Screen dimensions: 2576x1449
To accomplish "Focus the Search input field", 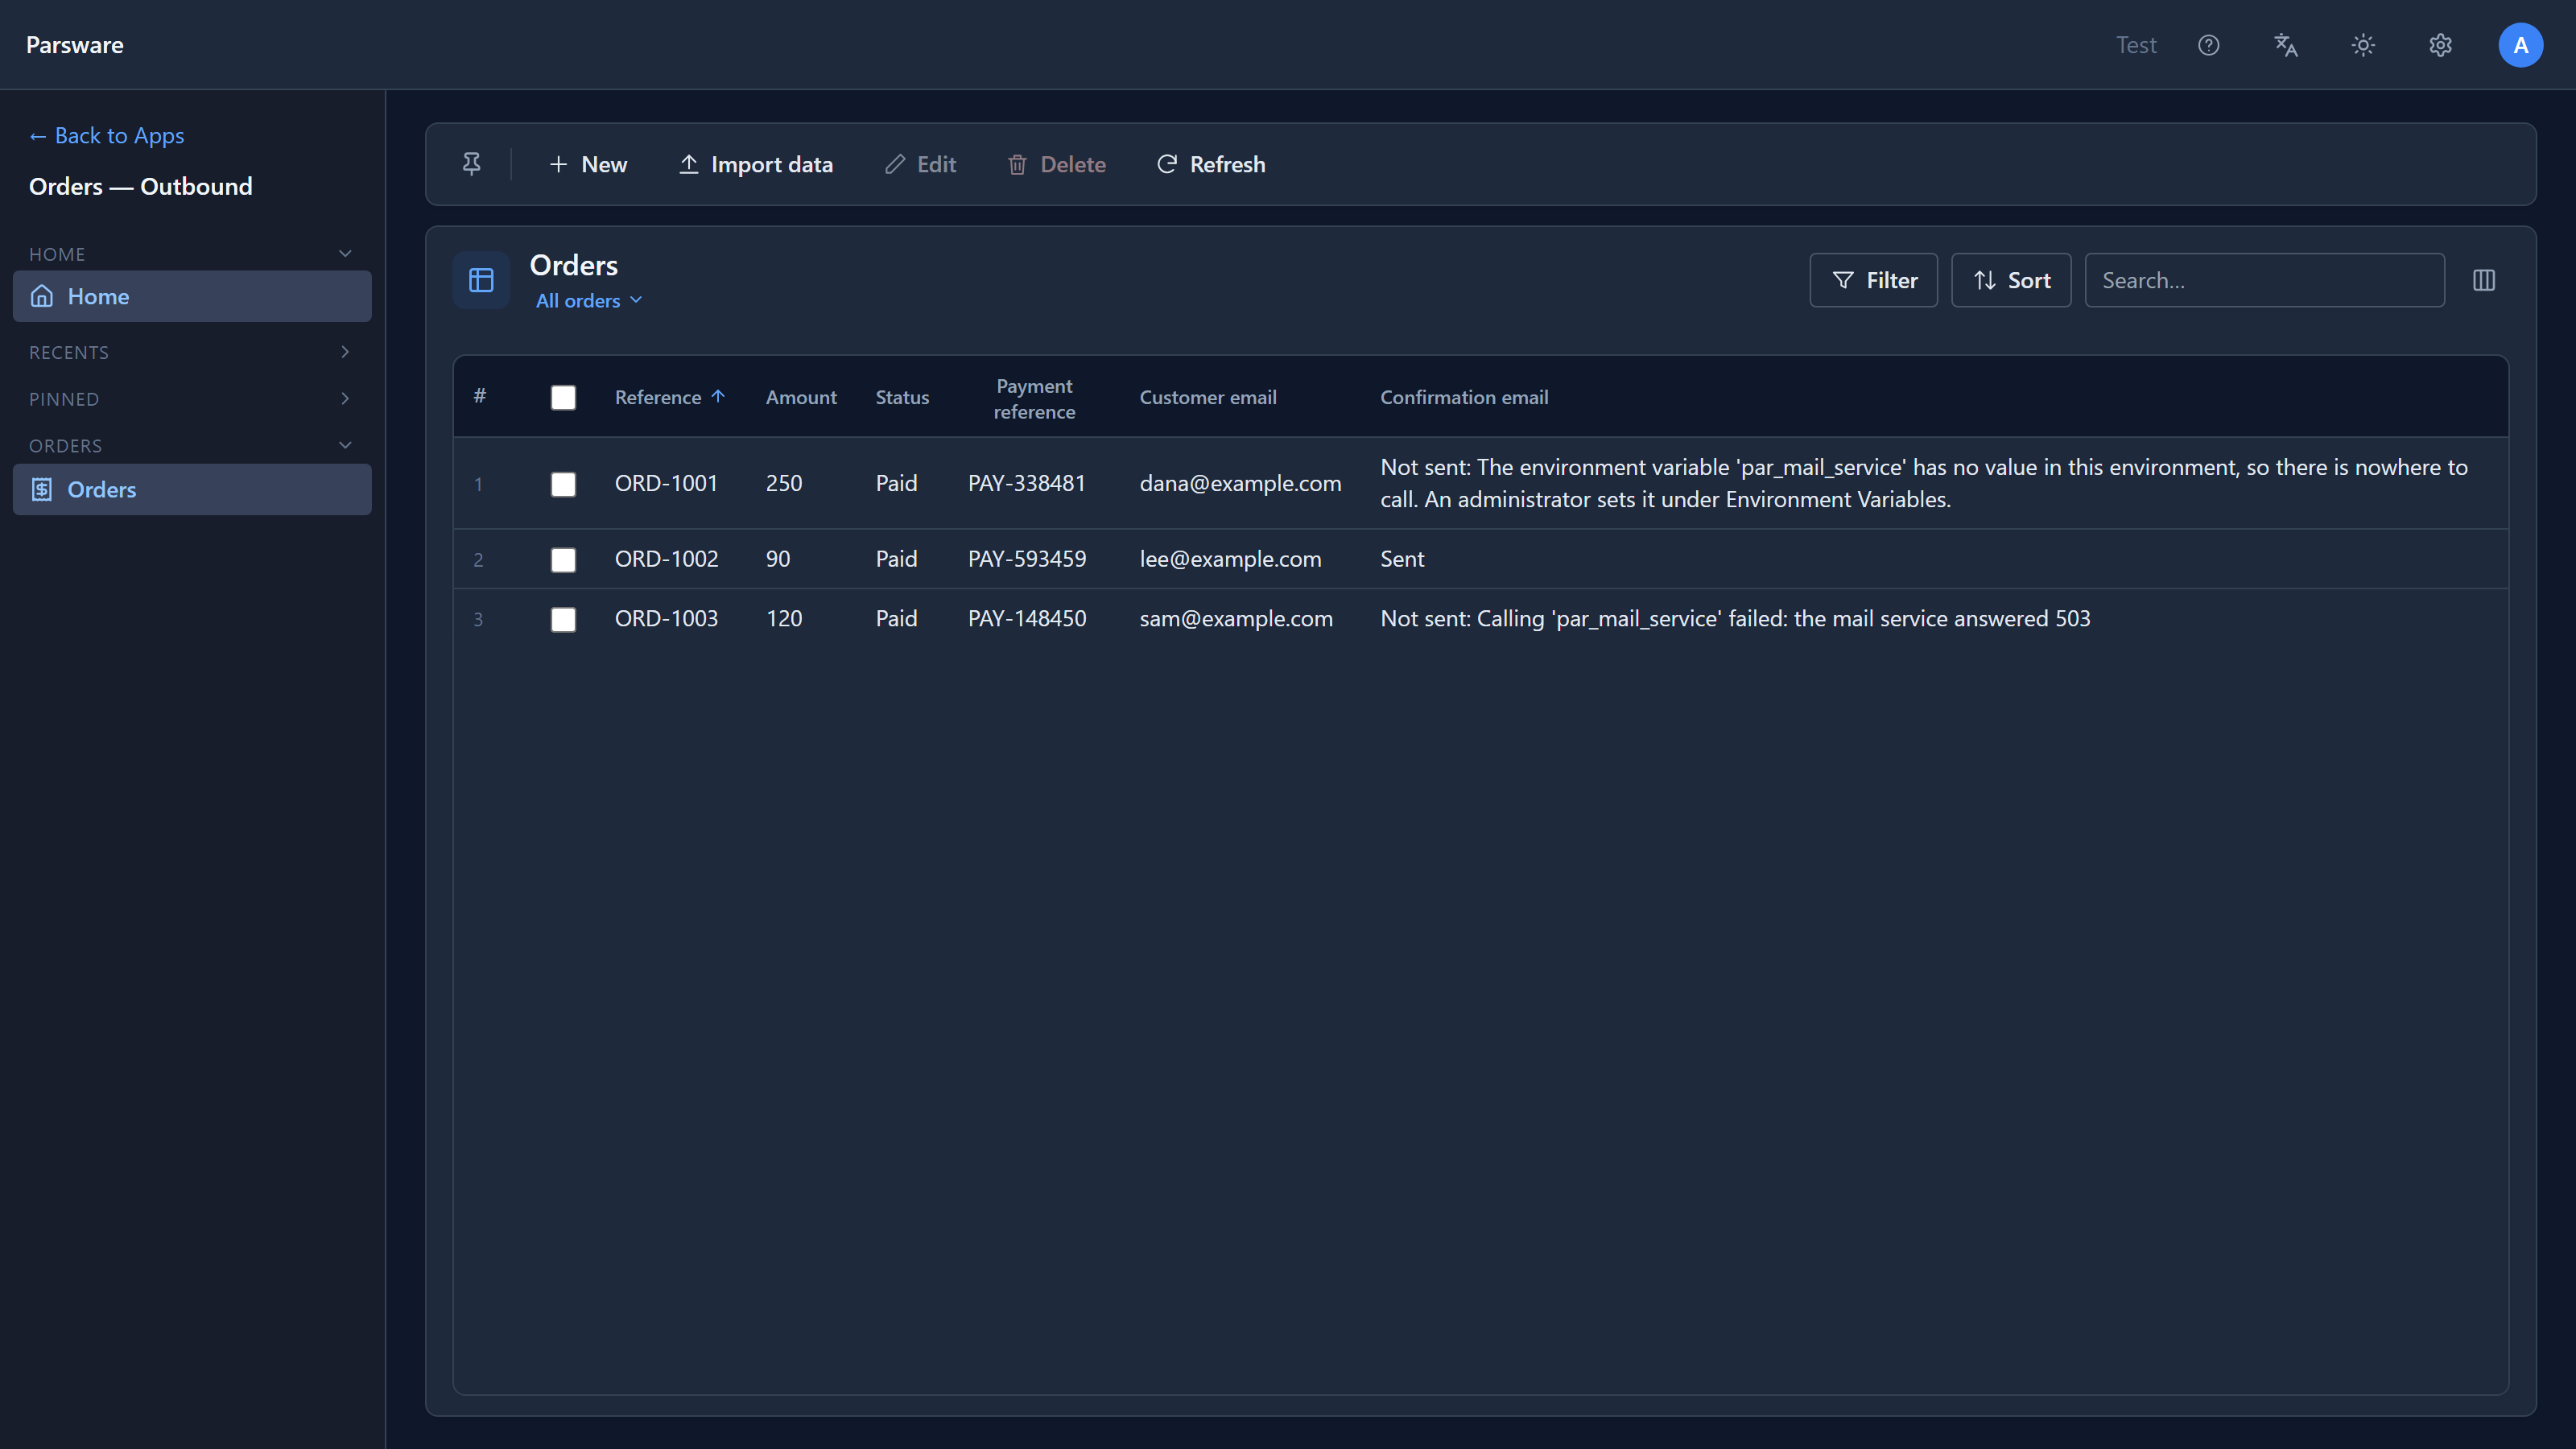I will (x=2264, y=280).
